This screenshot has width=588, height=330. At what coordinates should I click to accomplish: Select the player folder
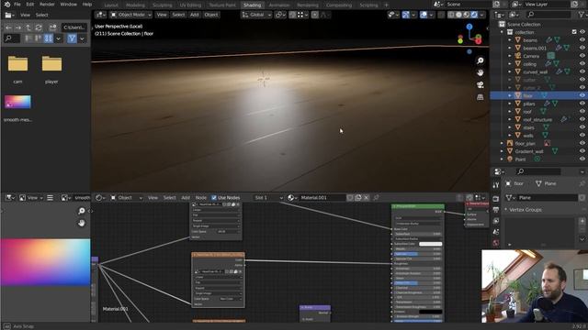[x=51, y=68]
